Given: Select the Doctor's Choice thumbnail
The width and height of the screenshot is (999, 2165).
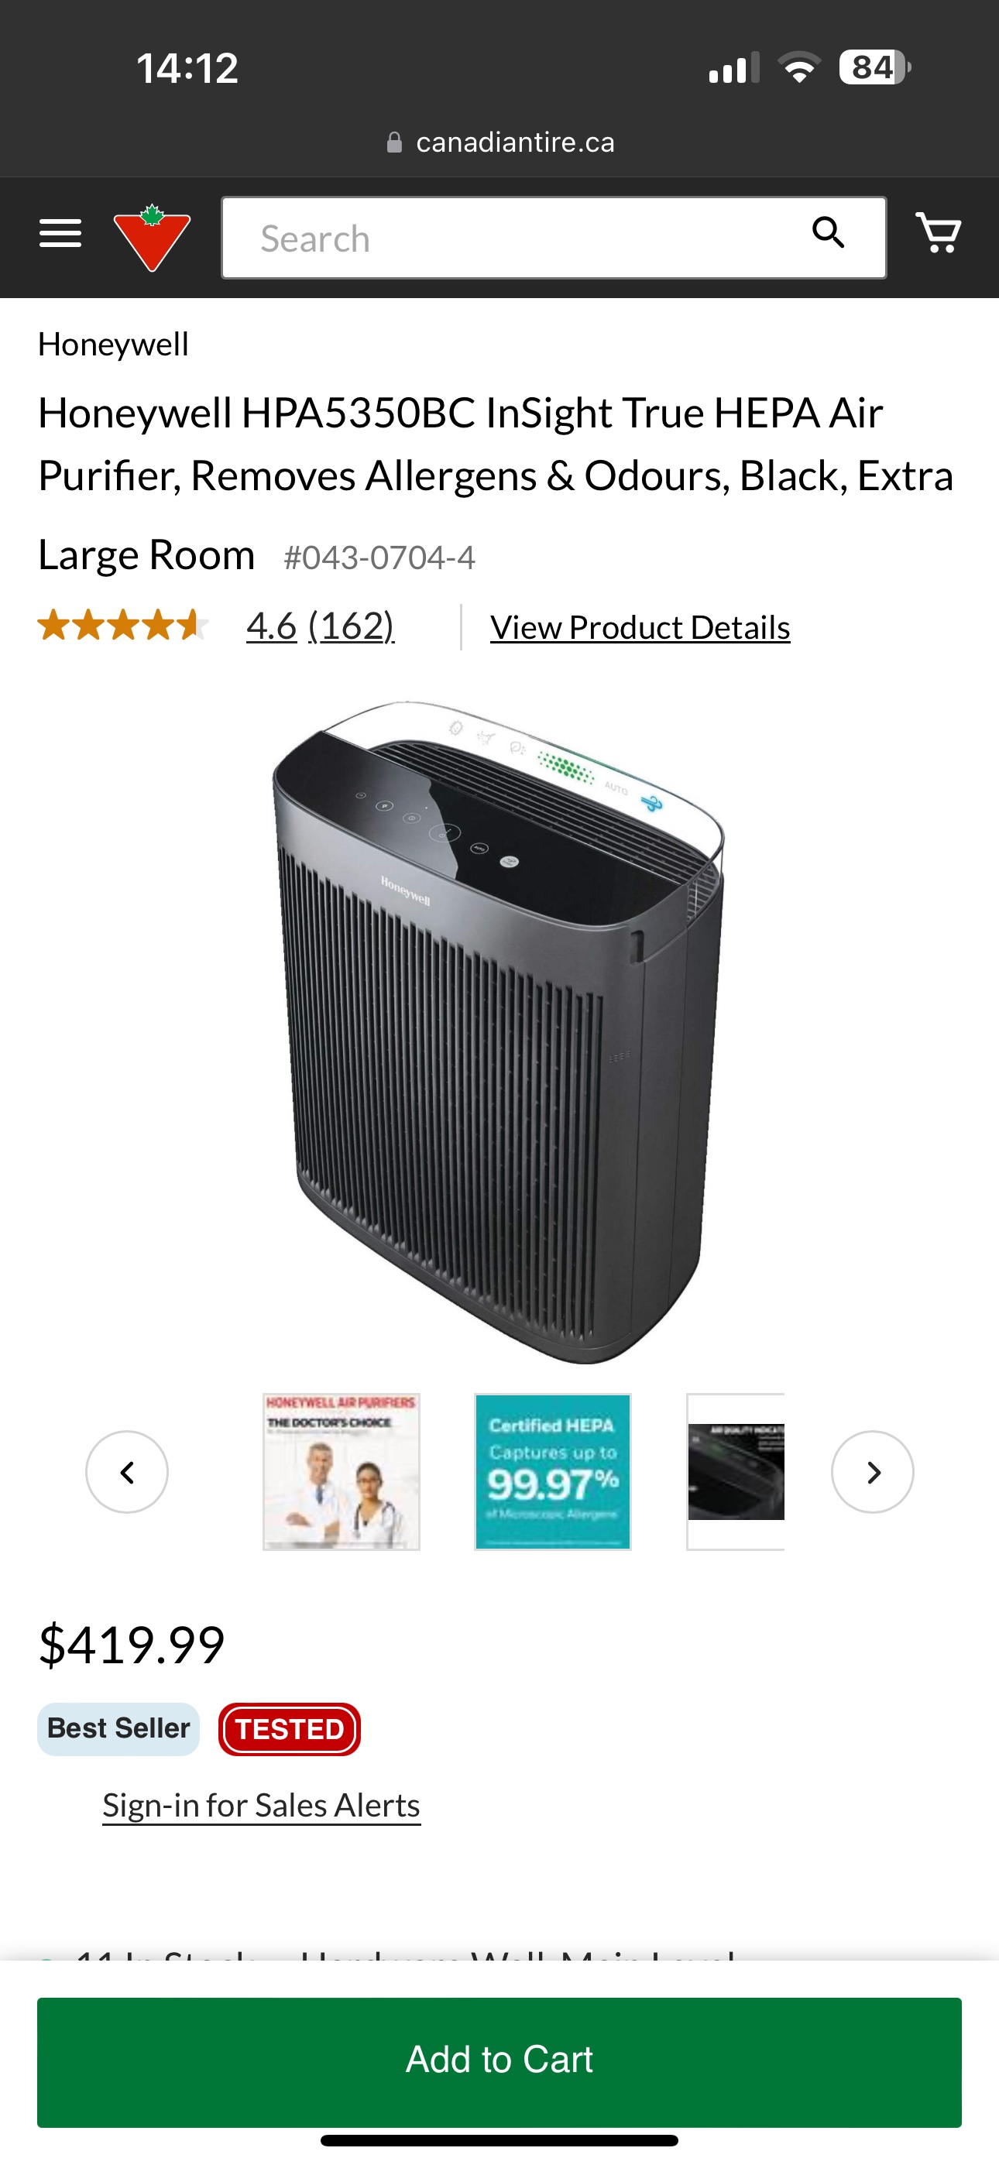Looking at the screenshot, I should 341,1472.
